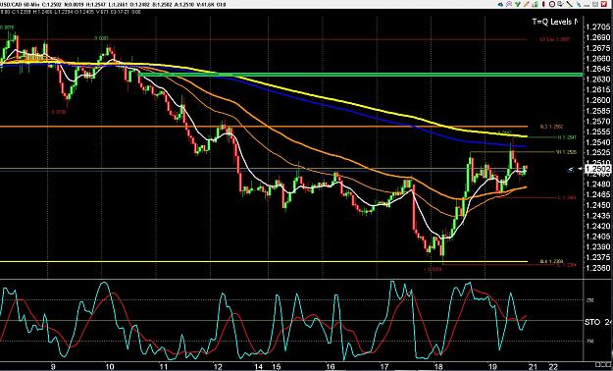Click date label 19 on time axis
Viewport: 613px width, 371px height.
click(493, 367)
